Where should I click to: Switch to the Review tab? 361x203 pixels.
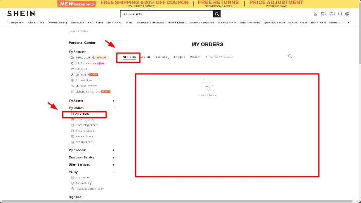(195, 57)
